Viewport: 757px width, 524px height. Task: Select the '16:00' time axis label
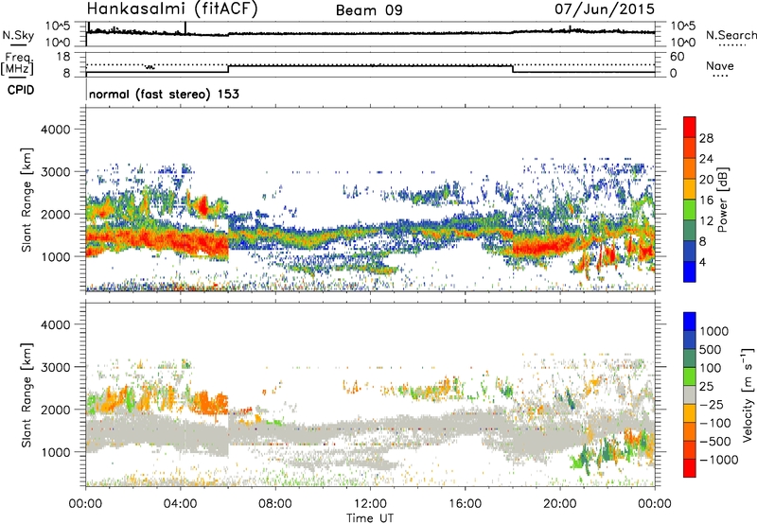coord(465,504)
